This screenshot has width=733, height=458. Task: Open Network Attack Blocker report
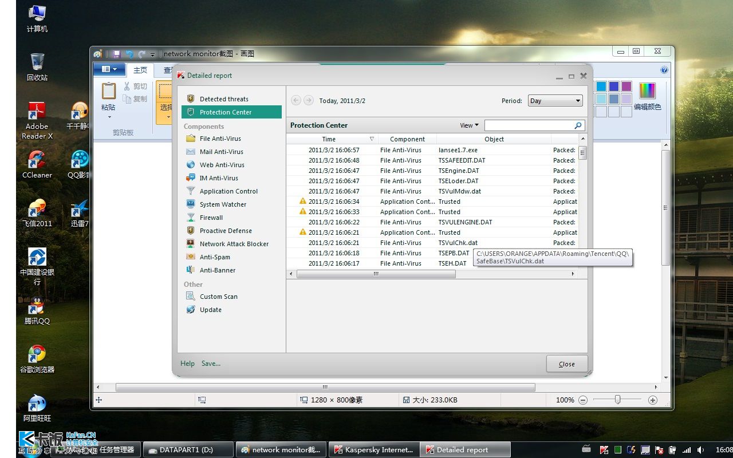234,244
